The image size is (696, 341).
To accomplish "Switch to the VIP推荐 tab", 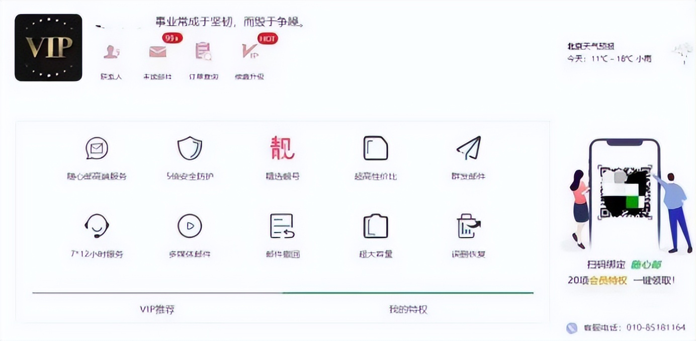I will pos(157,309).
